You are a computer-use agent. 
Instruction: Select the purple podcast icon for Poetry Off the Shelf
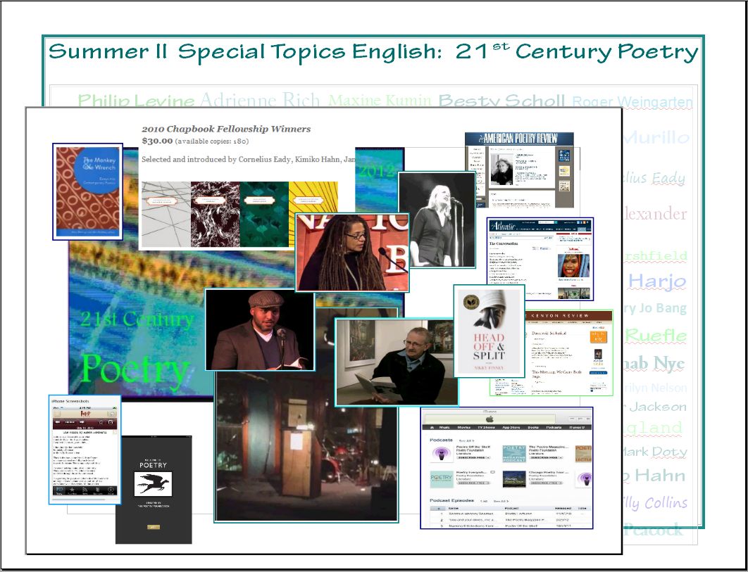pos(440,454)
